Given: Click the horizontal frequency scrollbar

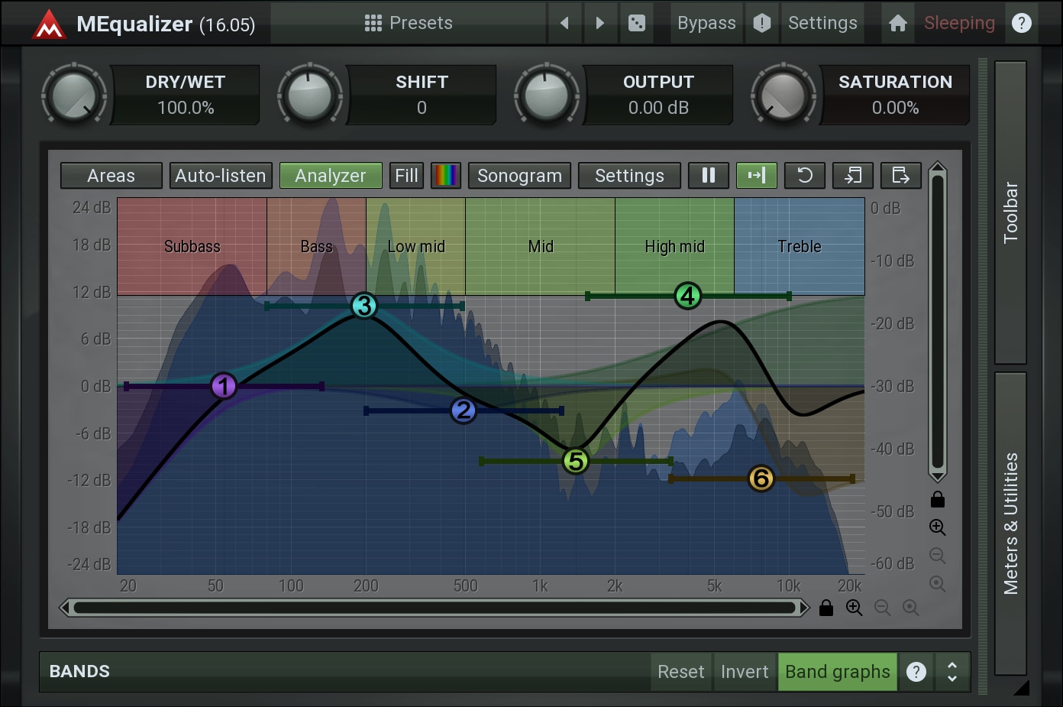Looking at the screenshot, I should 435,608.
